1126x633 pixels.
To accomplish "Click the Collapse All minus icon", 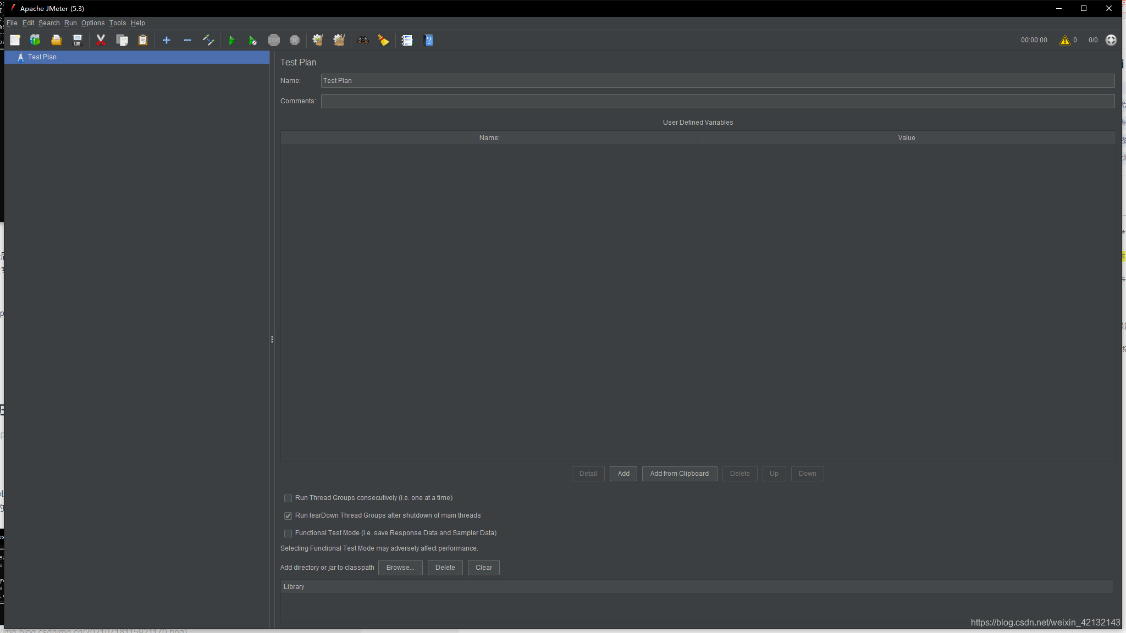I will click(187, 40).
